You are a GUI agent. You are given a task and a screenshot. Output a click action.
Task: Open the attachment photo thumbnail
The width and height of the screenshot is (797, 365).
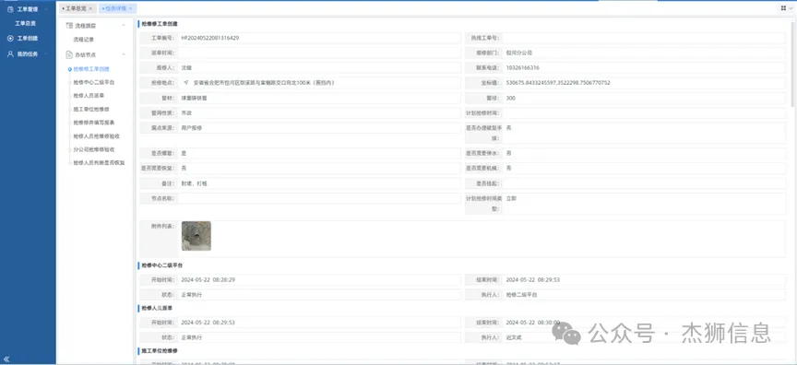point(196,236)
